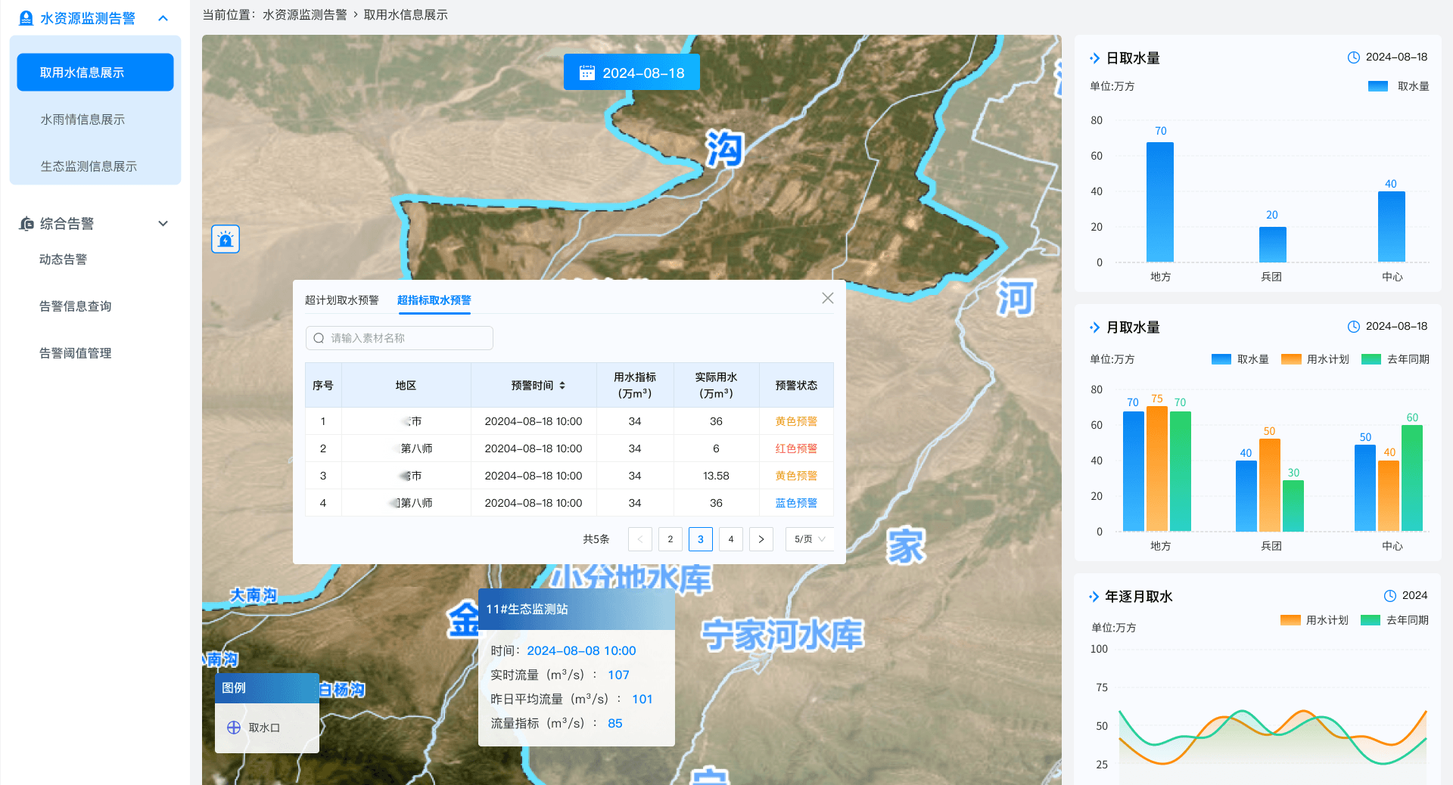
Task: Select page 3 in pagination
Action: coord(701,539)
